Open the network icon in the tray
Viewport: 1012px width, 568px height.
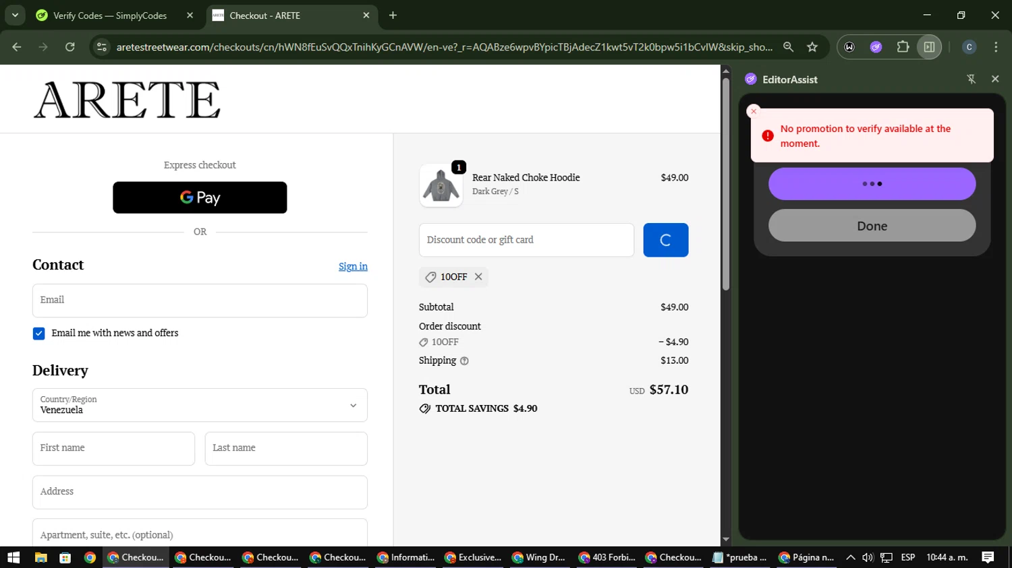point(887,557)
